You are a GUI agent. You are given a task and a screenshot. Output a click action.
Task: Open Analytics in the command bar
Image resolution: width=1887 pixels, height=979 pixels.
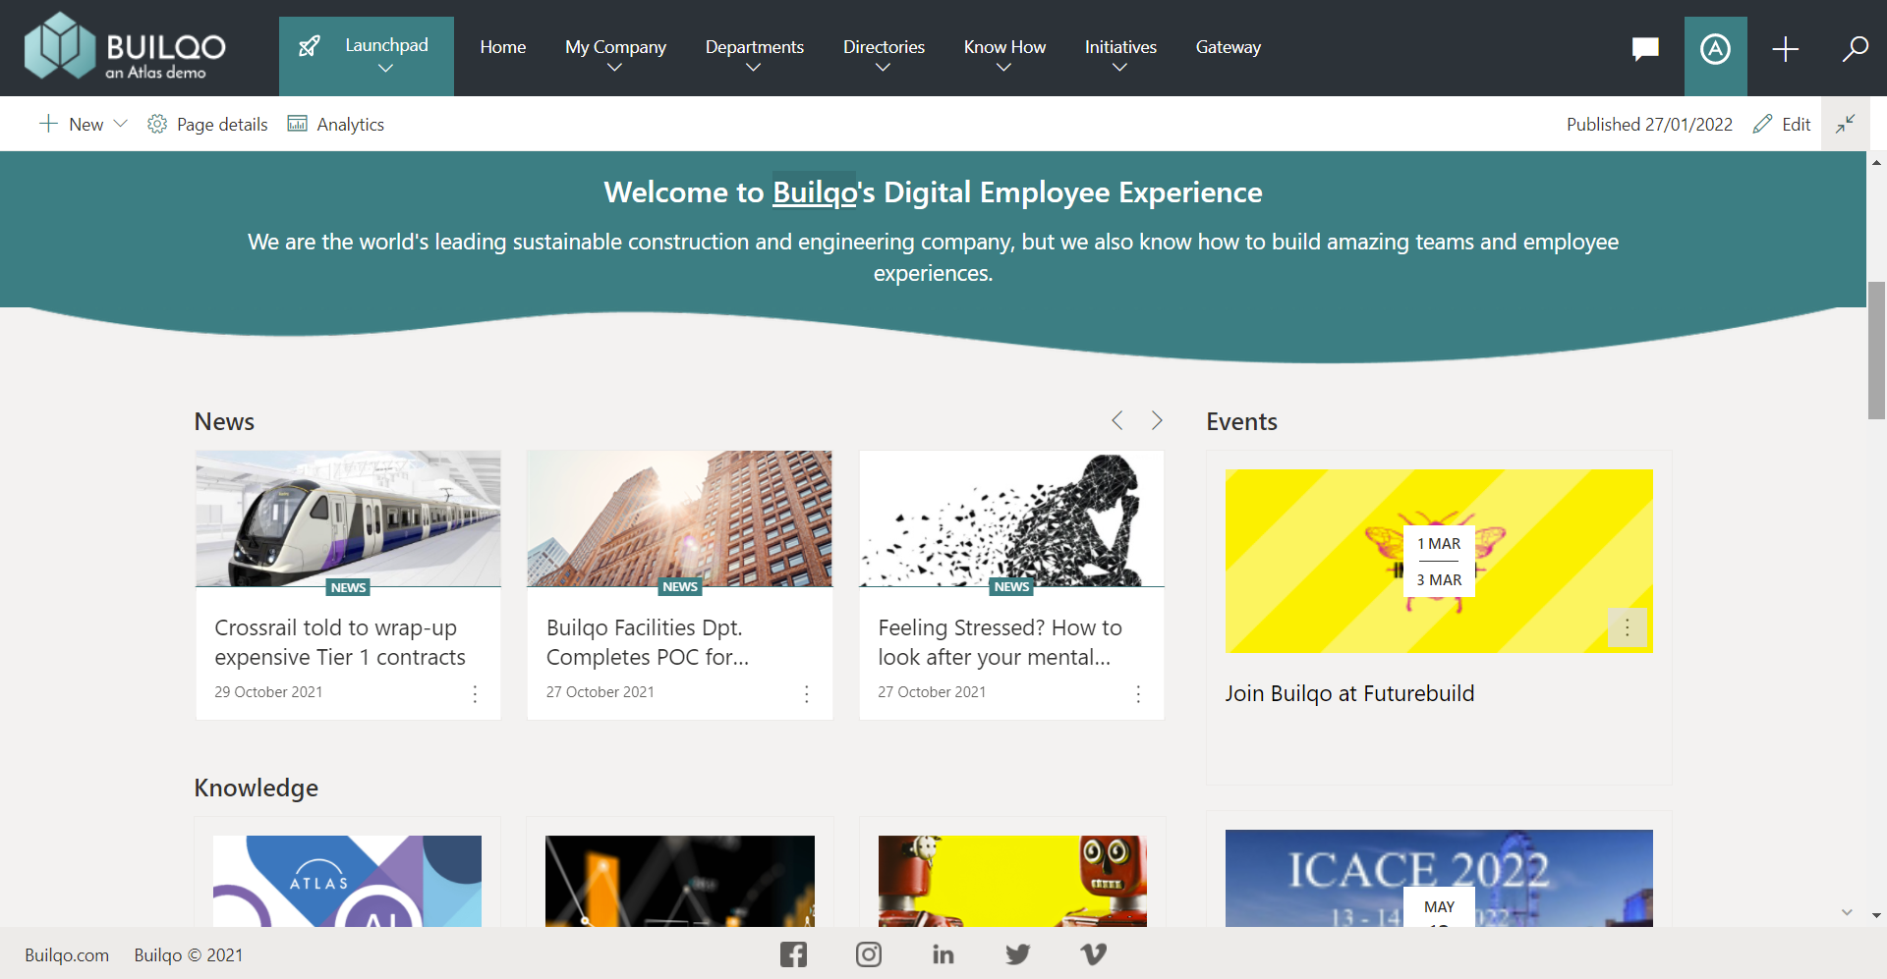336,125
